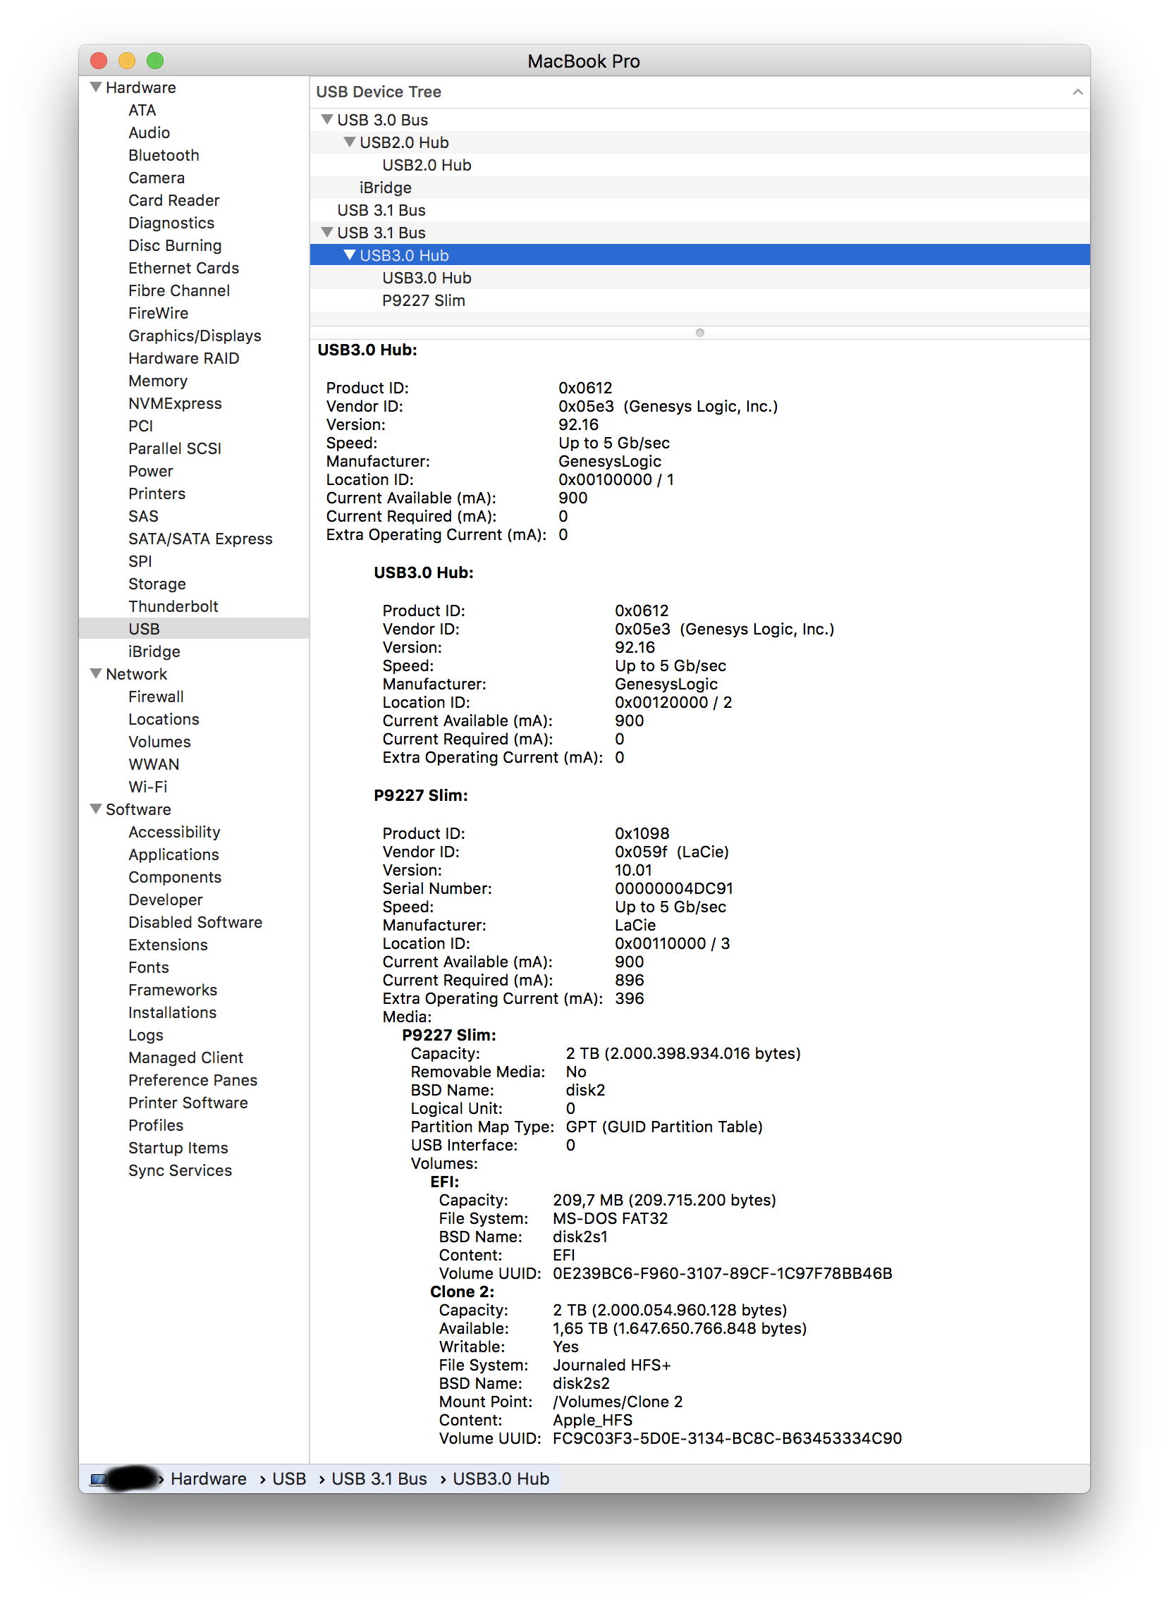Open Applications list

[173, 854]
